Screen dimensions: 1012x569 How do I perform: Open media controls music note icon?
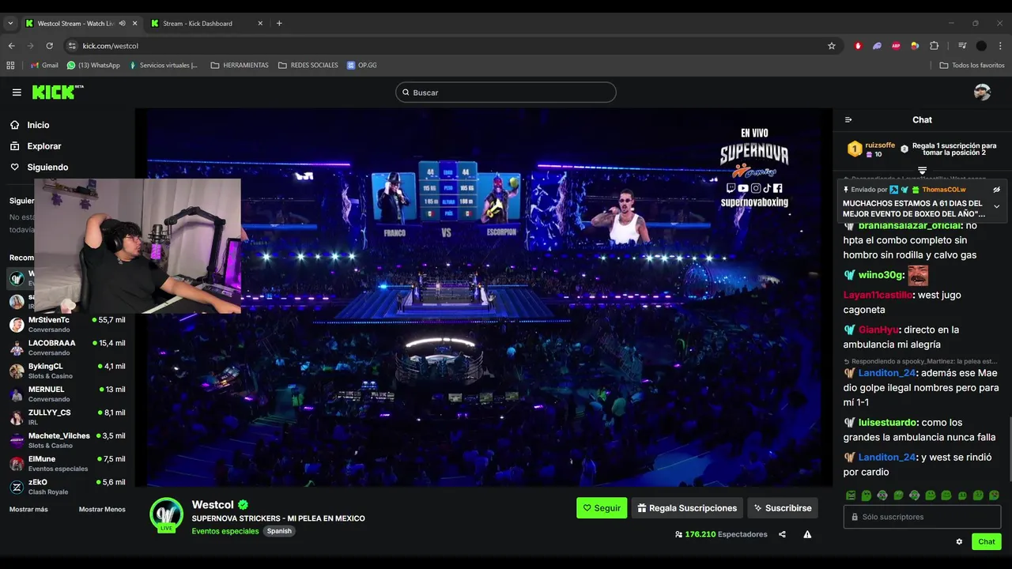(x=962, y=46)
